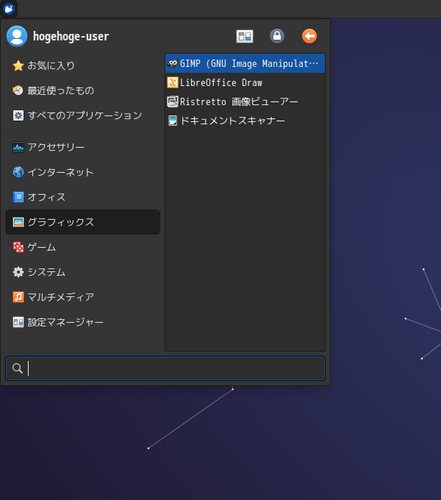This screenshot has width=441, height=500.
Task: Open the マルチメディア category
Action: click(x=82, y=297)
